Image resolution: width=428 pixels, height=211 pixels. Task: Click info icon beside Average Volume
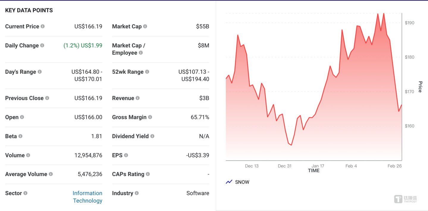(x=51, y=174)
